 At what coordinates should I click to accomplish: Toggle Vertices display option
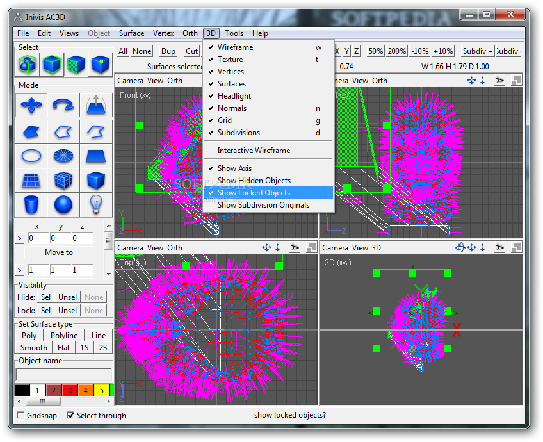click(269, 72)
